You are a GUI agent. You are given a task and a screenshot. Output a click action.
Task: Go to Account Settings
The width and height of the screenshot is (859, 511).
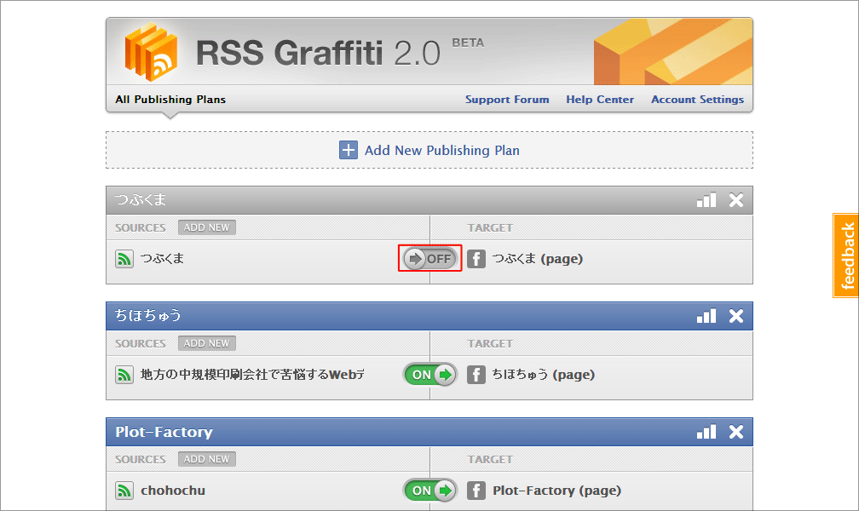697,99
